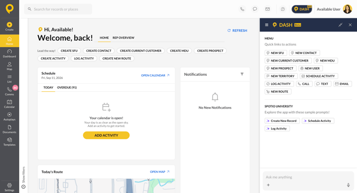Open Settings at the sidebar bottom
Image resolution: width=357 pixels, height=193 pixels.
[x=10, y=187]
